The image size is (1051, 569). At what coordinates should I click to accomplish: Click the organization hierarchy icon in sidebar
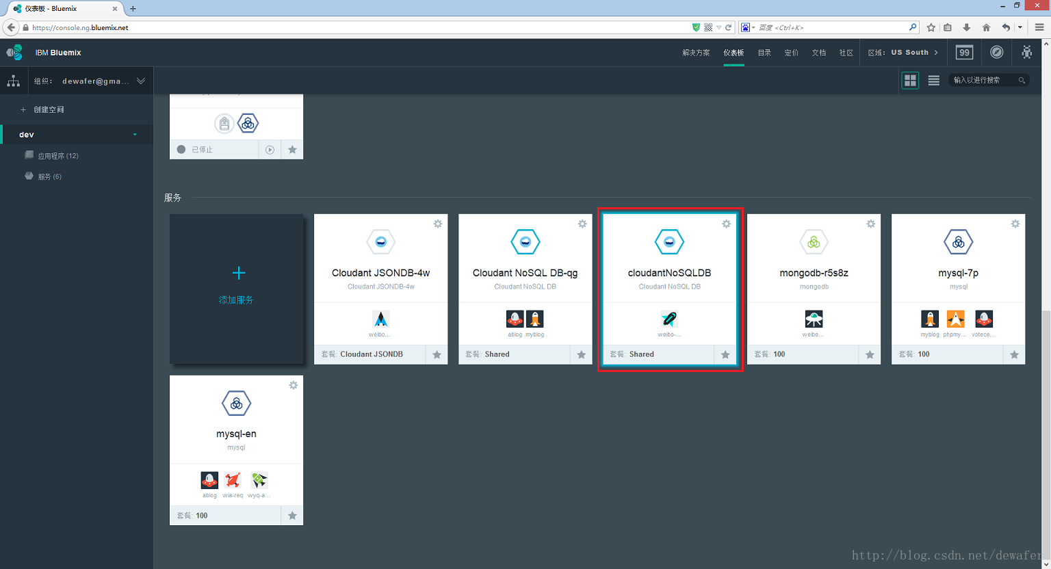pyautogui.click(x=13, y=81)
